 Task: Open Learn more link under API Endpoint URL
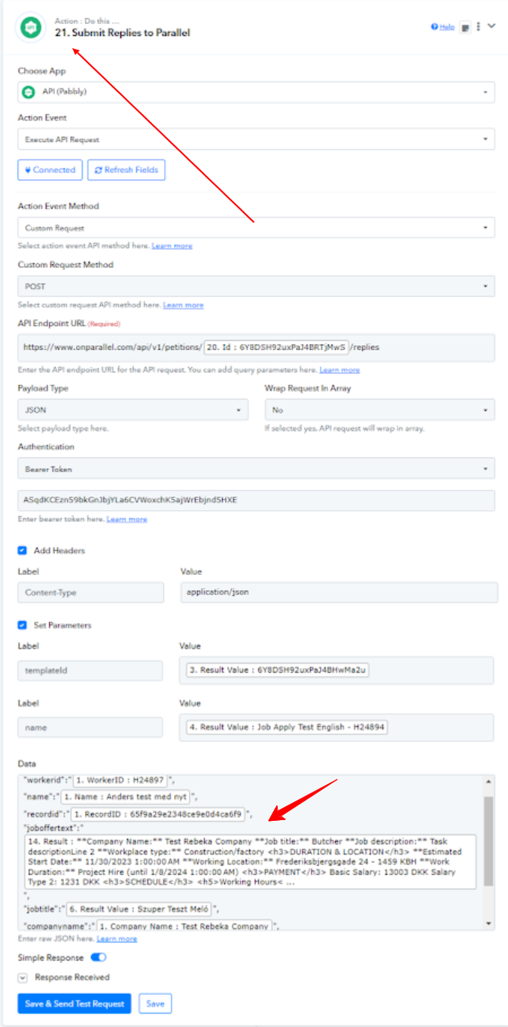click(x=339, y=370)
